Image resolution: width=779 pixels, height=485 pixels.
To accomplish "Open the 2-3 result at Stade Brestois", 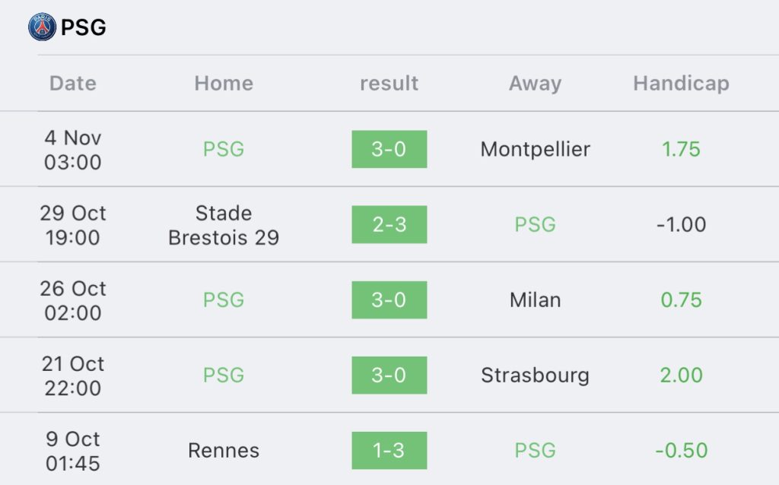I will pos(389,224).
